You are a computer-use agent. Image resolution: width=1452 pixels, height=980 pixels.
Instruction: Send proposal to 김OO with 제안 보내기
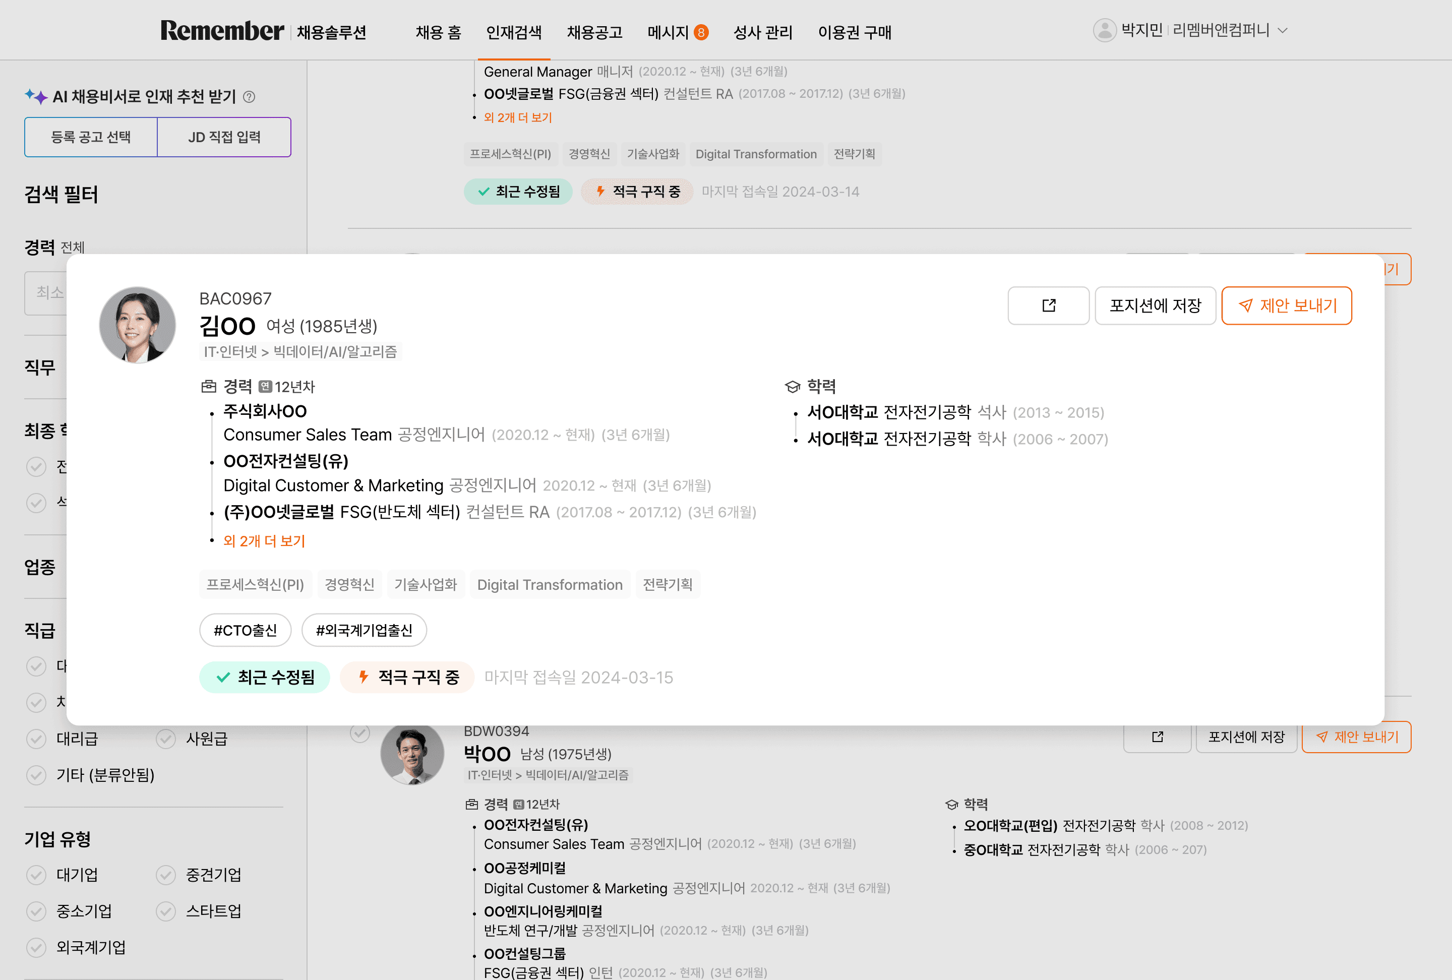tap(1286, 305)
